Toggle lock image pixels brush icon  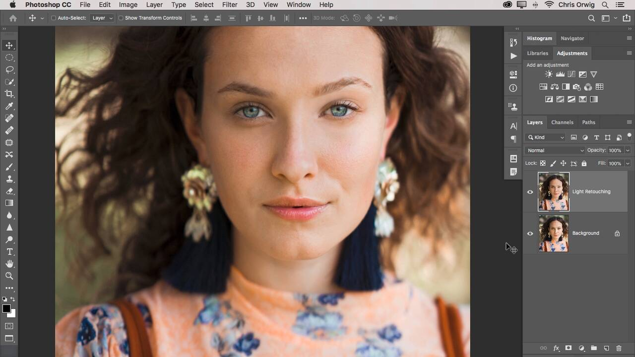click(x=553, y=163)
